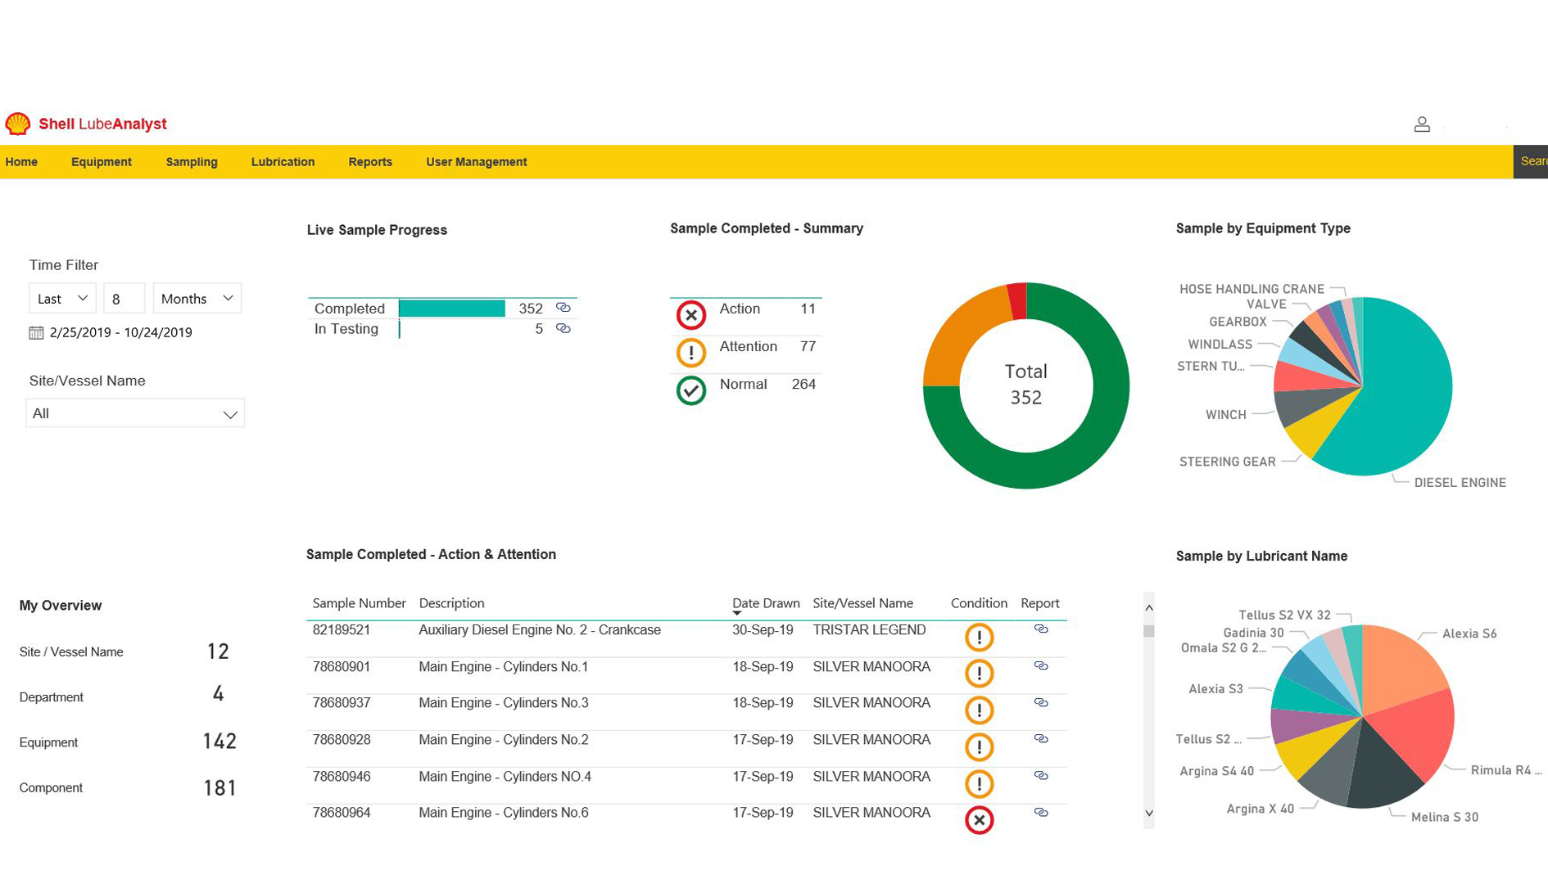Open report link for sample 82189521
Image resolution: width=1548 pixels, height=870 pixels.
[1041, 629]
